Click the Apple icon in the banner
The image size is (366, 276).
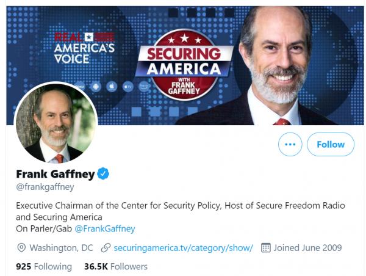[112, 86]
